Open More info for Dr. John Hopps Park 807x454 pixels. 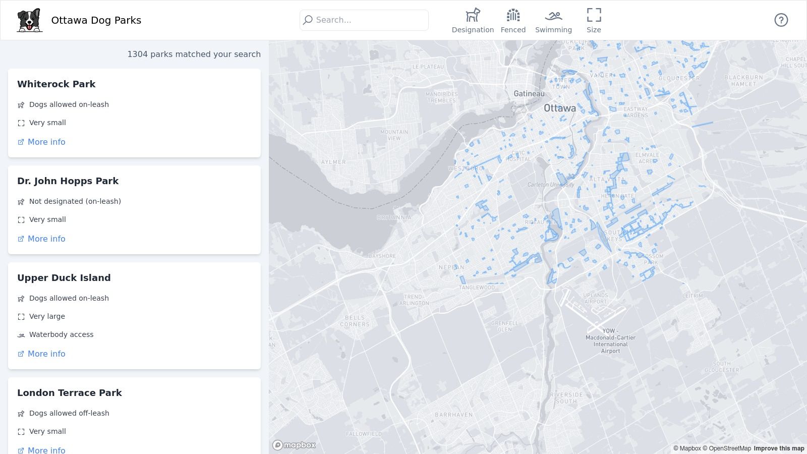46,239
